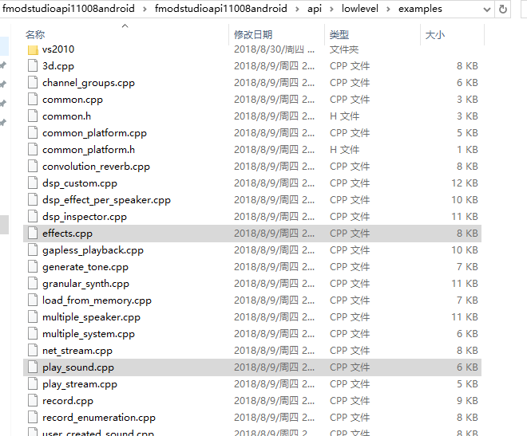The height and width of the screenshot is (436, 527).
Task: Select the file name multiple_system.cpp
Action: (x=89, y=335)
